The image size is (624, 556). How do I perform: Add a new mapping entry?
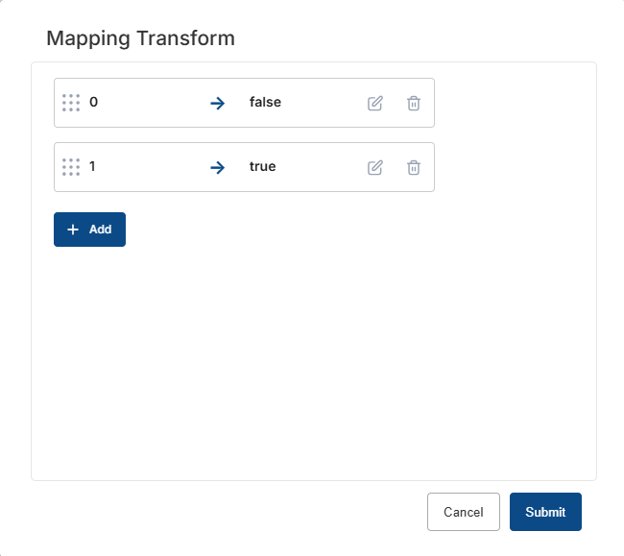(90, 230)
